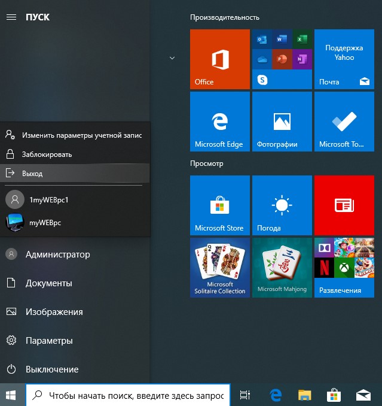Image resolution: width=382 pixels, height=406 pixels.
Task: Open the Microsoft Store tile
Action: point(219,205)
